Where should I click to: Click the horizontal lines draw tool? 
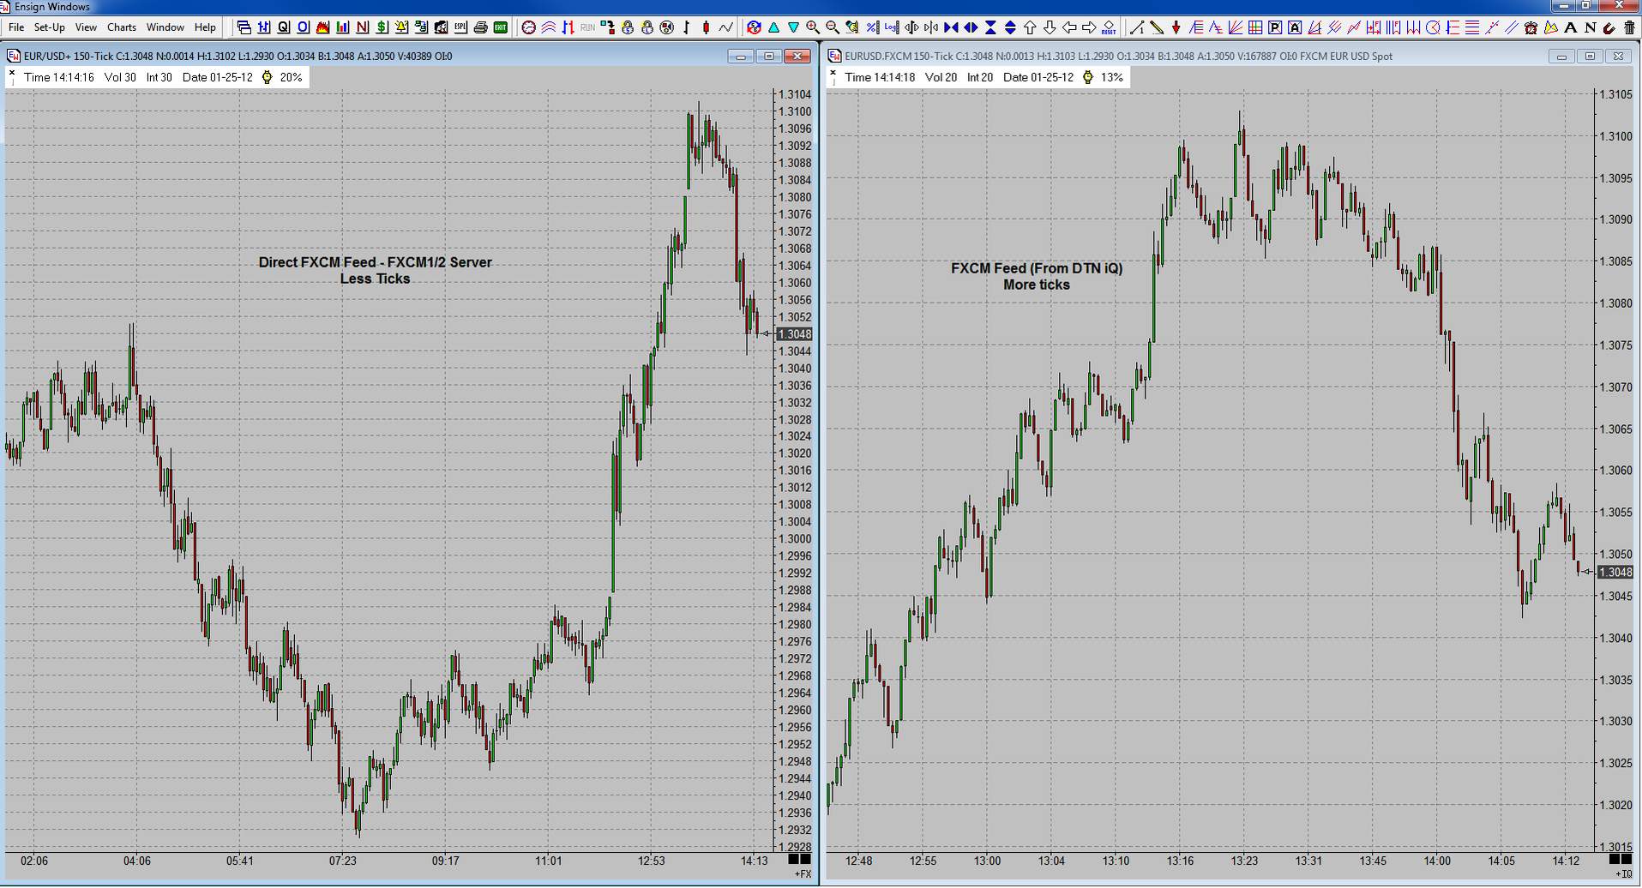pyautogui.click(x=1472, y=27)
